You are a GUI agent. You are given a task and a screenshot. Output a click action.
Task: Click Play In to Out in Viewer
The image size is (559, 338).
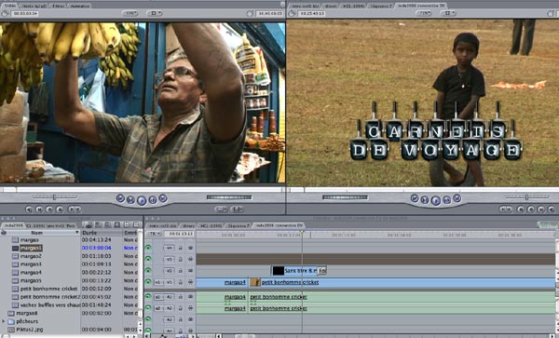(130, 200)
